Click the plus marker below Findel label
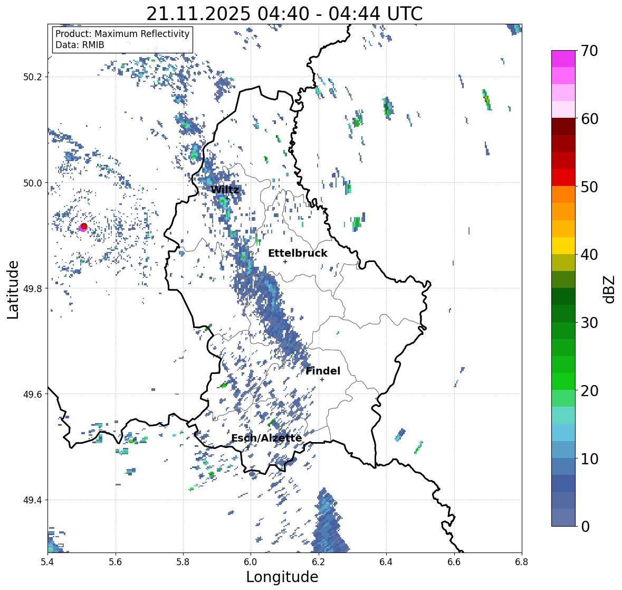622x590 pixels. [322, 380]
